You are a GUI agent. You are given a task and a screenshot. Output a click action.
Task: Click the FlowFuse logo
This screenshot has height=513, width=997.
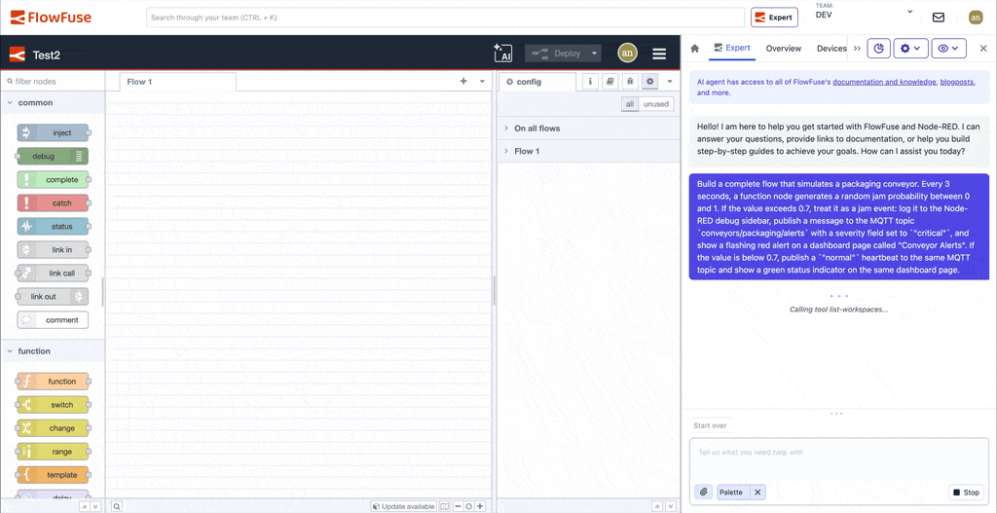51,18
